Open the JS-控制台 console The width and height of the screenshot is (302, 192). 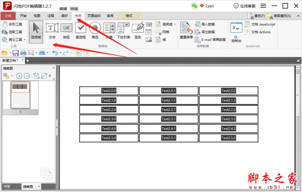[x=236, y=32]
